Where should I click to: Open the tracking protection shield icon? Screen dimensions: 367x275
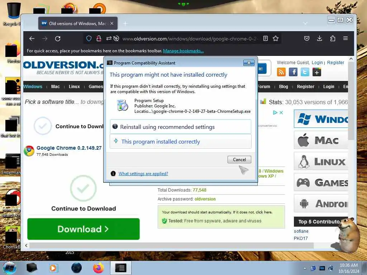pos(89,38)
